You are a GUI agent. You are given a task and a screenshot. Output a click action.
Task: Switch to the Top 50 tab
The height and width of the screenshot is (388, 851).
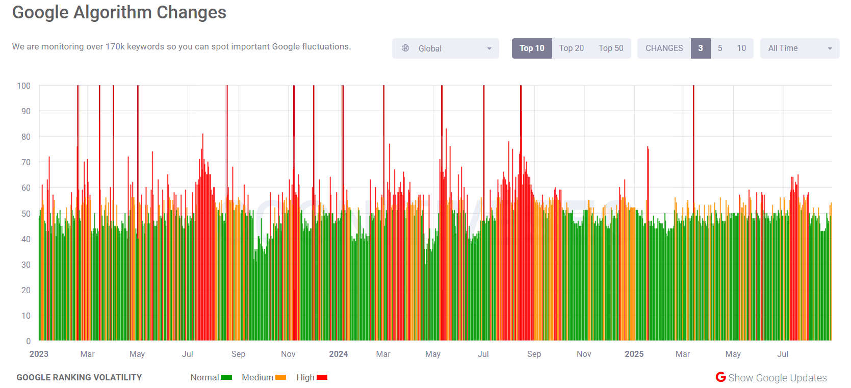pos(611,48)
